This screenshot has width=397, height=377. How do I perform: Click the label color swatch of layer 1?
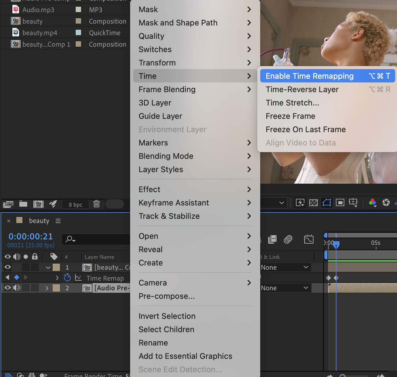click(x=56, y=267)
